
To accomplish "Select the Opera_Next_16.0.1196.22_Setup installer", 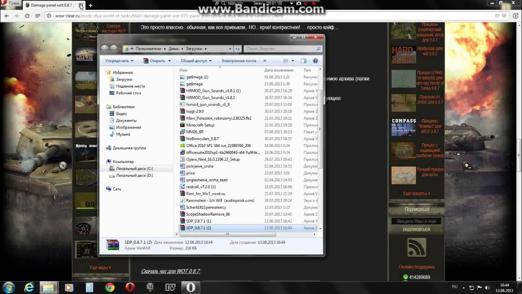I will 212,159.
